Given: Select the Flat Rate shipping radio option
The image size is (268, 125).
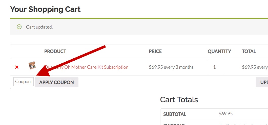Looking at the screenshot, I should pyautogui.click(x=221, y=124).
